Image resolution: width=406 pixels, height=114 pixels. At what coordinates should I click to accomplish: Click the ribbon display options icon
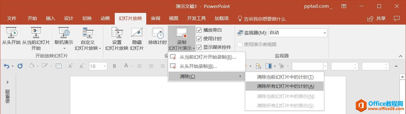[x=344, y=6]
